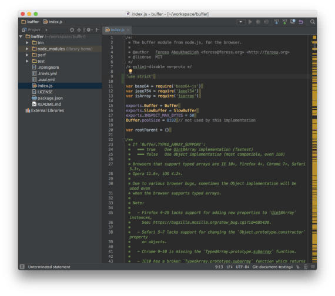Viewport: 335px width, 296px height.
Task: Click the read-only lock icon in status bar
Action: [298, 267]
